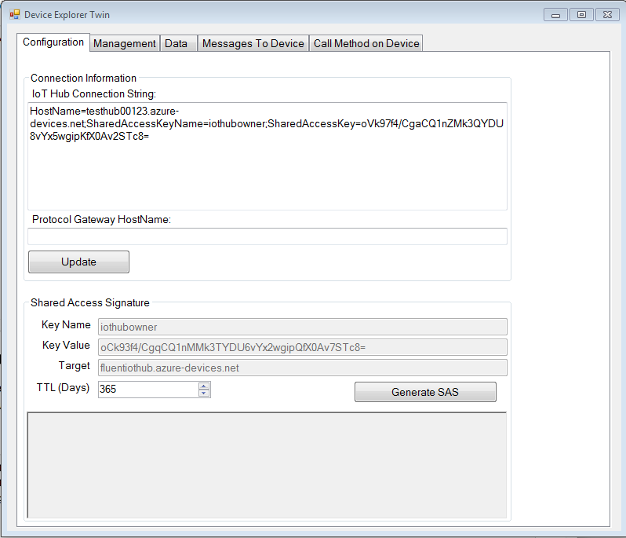This screenshot has width=626, height=538.
Task: Click the generated SAS output box
Action: click(267, 465)
